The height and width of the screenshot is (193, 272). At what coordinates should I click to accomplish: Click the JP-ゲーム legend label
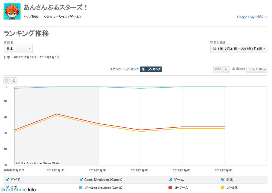pos(181,188)
